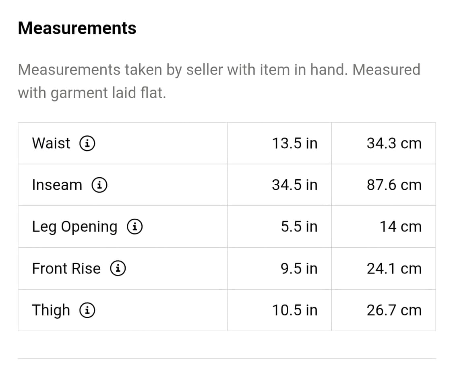Viewport: 453px width, 365px height.
Task: Click the Measurements heading
Action: [77, 28]
